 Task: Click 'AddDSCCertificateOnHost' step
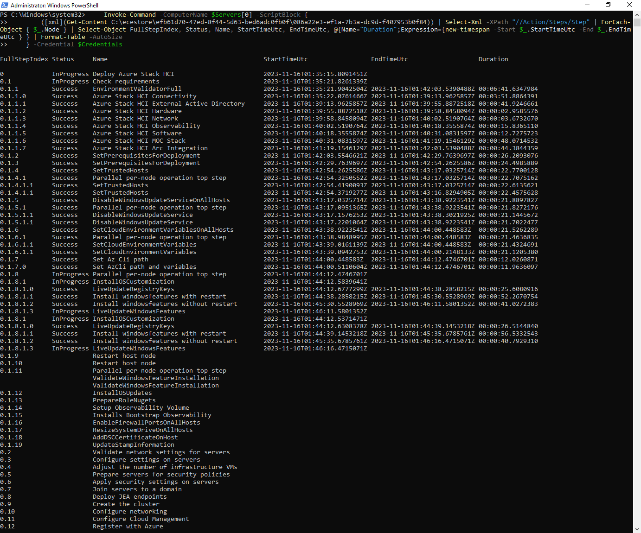click(135, 438)
